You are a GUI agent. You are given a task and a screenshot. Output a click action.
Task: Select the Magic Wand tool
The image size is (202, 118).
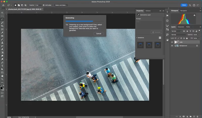click(2, 22)
